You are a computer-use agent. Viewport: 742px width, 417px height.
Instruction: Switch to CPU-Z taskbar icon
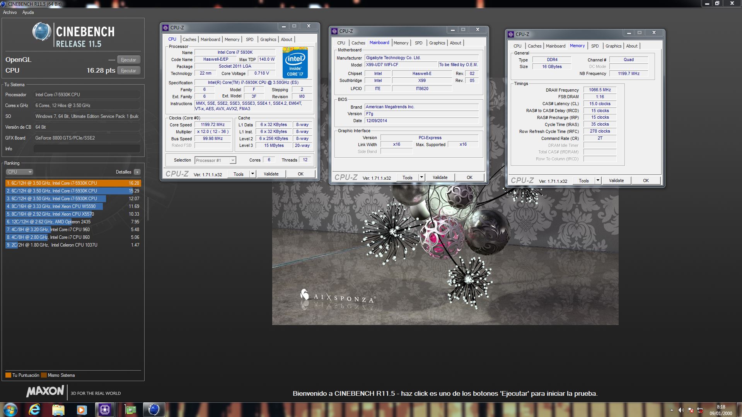[x=105, y=410]
